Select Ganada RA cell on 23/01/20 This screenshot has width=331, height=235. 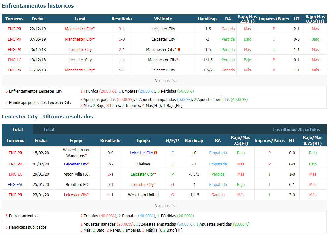(x=218, y=195)
